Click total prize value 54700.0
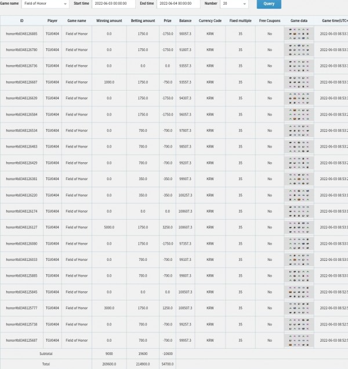 tap(168, 364)
